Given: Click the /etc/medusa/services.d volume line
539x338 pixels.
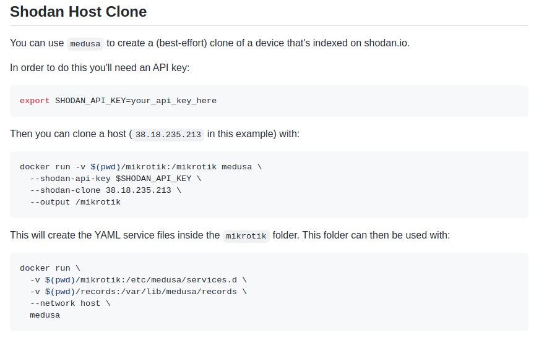Looking at the screenshot, I should tap(138, 280).
